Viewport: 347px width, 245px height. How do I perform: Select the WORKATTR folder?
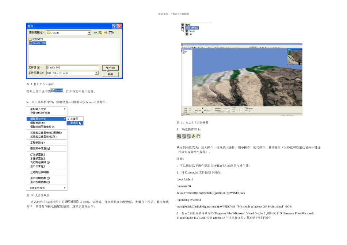[x=36, y=39]
